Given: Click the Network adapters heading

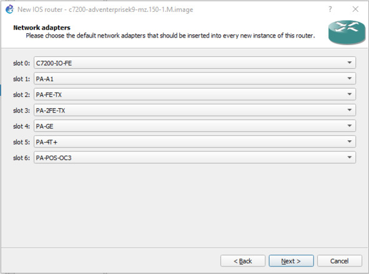Looking at the screenshot, I should 42,28.
